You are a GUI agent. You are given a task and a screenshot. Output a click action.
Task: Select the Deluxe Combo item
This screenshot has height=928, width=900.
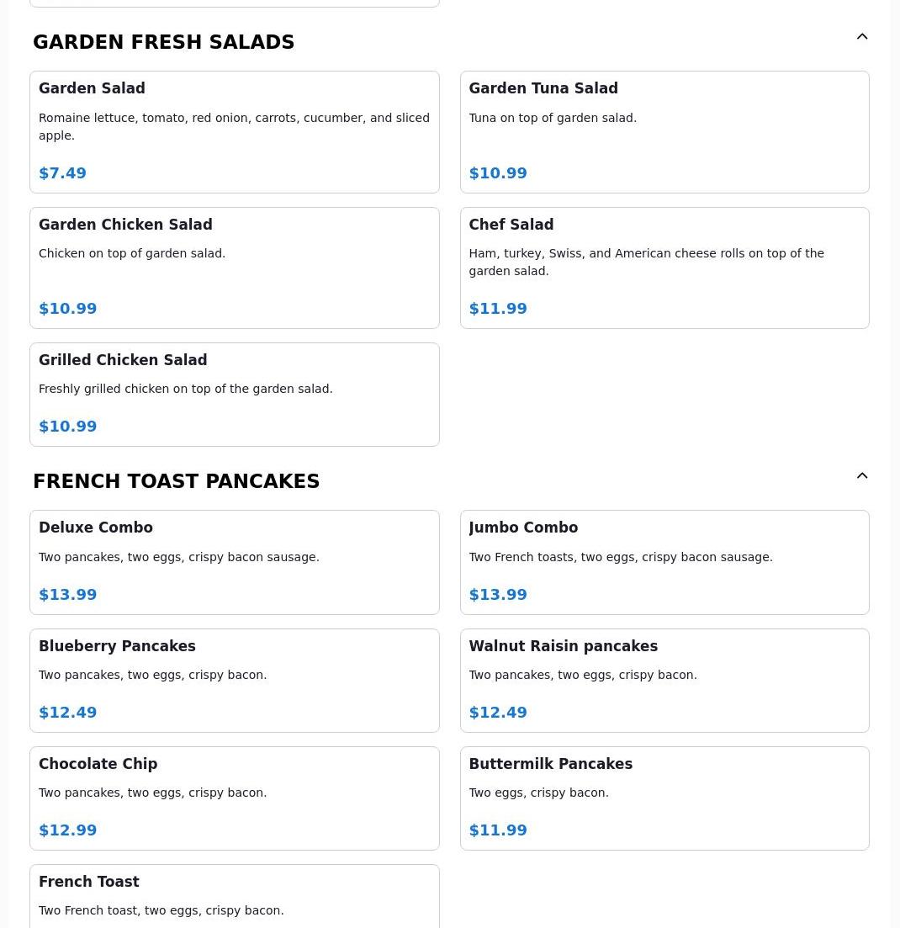(x=234, y=562)
